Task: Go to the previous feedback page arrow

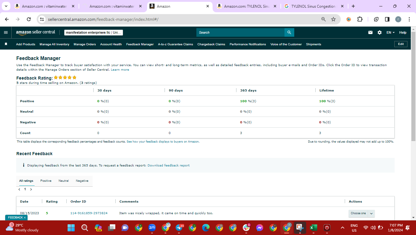Action: pyautogui.click(x=19, y=189)
